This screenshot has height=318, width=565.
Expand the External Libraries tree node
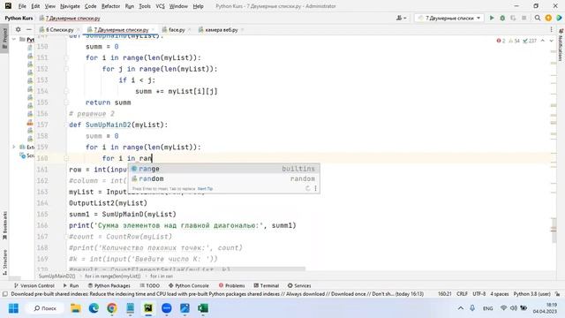(x=14, y=147)
